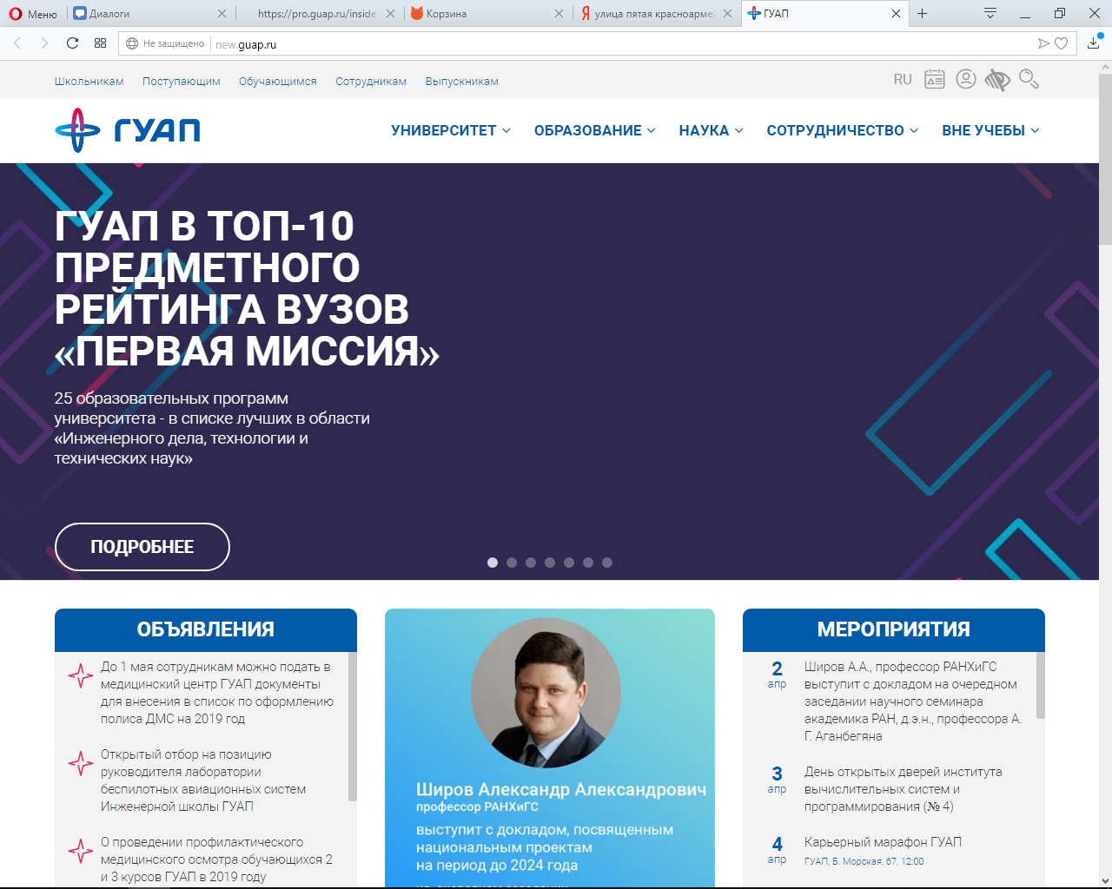Viewport: 1112px width, 889px height.
Task: Open the Сотрудникам link
Action: pyautogui.click(x=371, y=82)
